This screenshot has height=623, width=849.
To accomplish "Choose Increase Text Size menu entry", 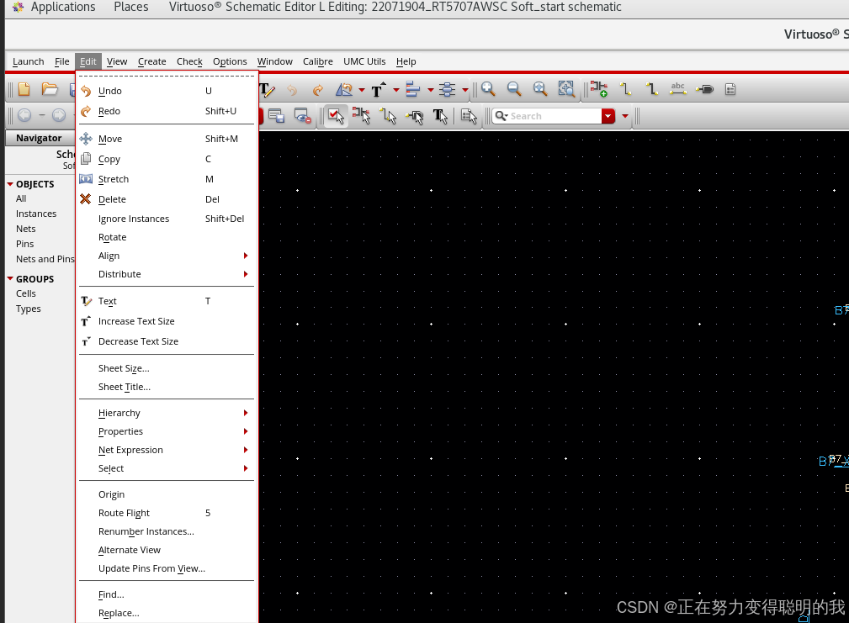I will point(167,321).
